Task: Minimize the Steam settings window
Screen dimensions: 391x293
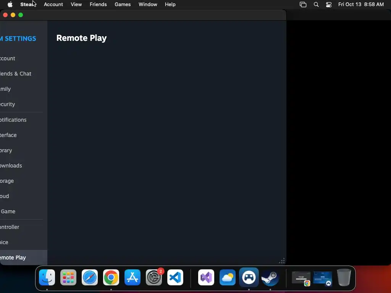Action: click(13, 15)
